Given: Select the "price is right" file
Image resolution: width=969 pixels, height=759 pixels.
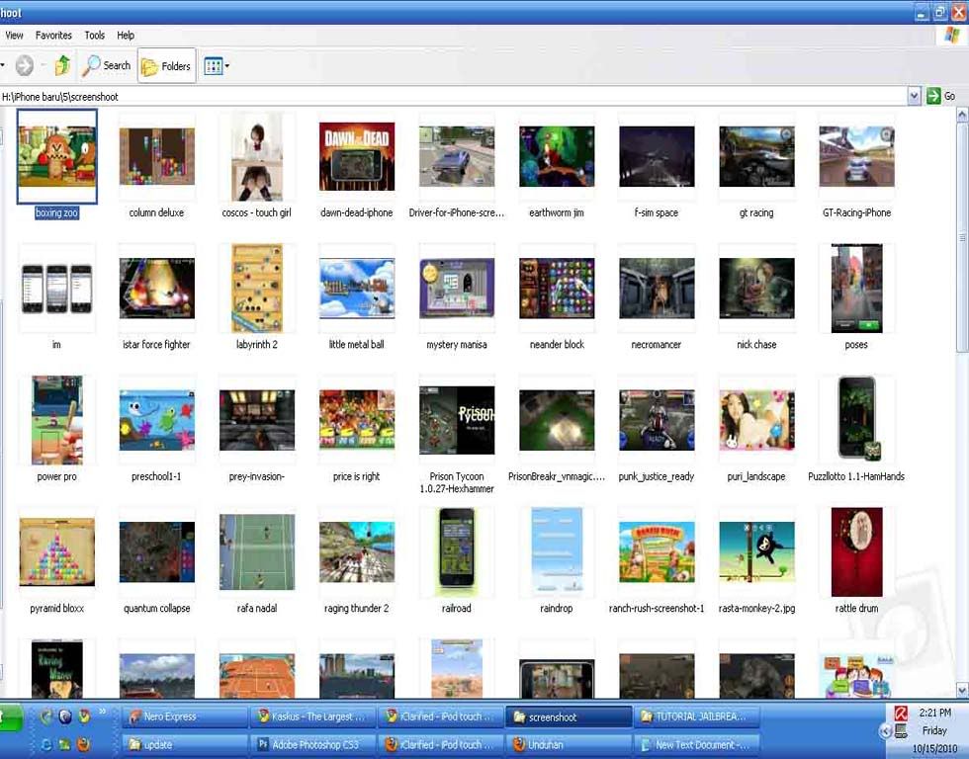Looking at the screenshot, I should [357, 429].
